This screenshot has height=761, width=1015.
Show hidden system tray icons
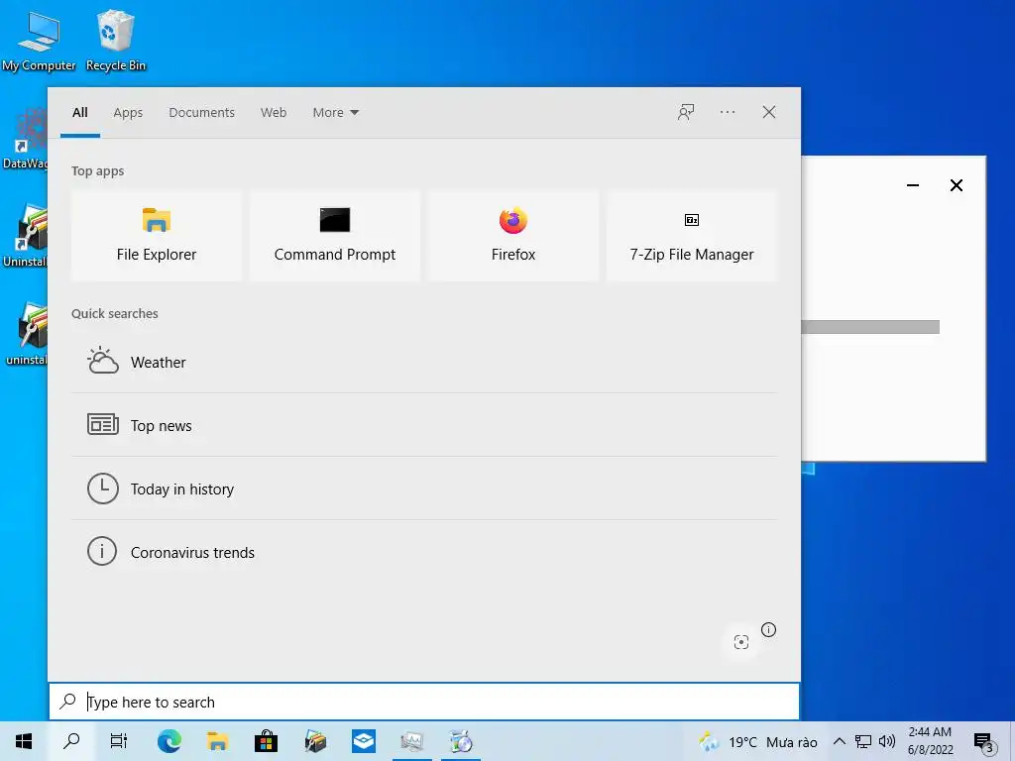839,741
